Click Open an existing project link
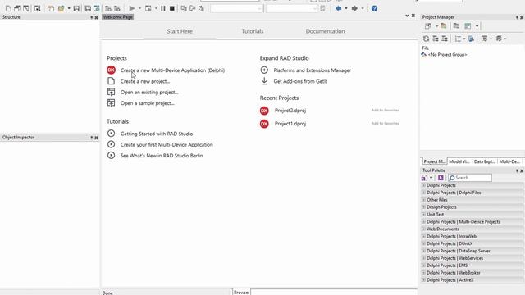 click(149, 93)
